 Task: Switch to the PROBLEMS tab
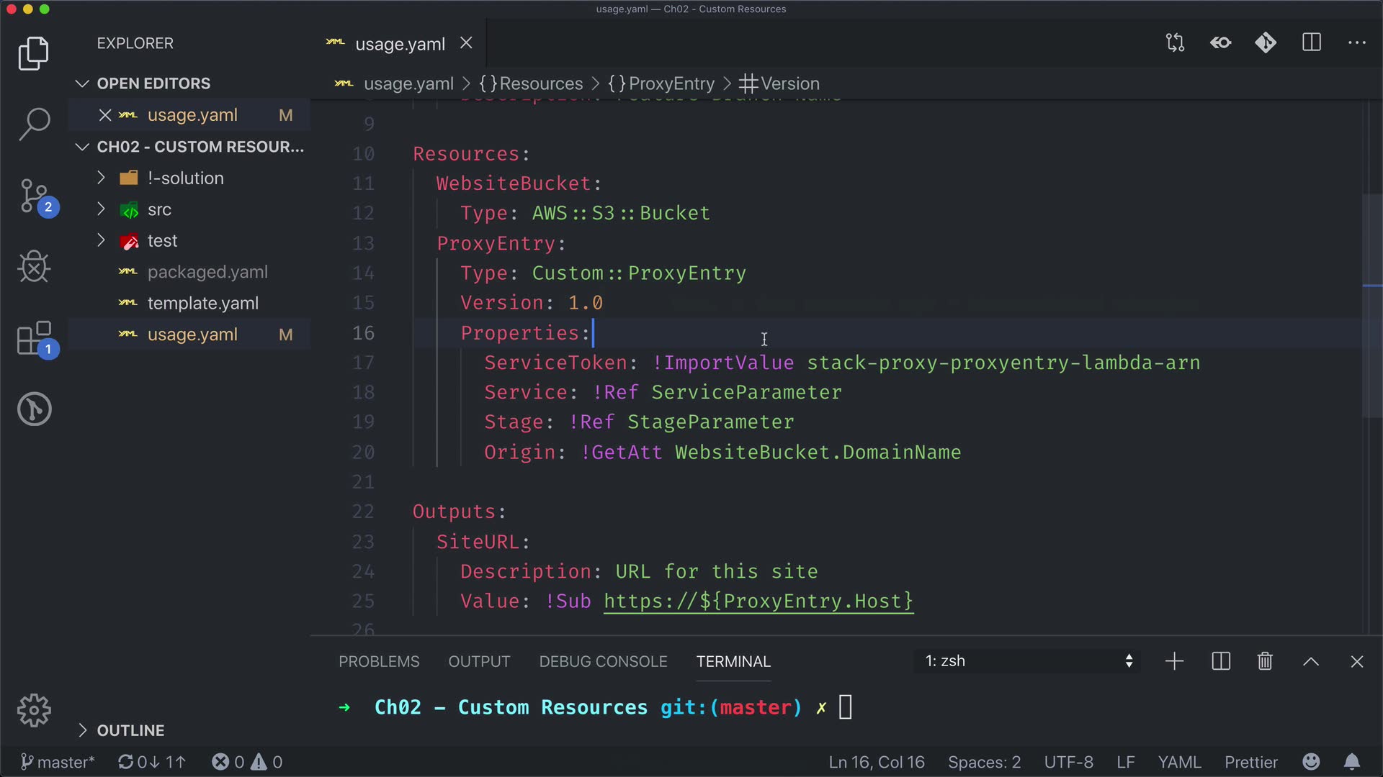coord(379,661)
